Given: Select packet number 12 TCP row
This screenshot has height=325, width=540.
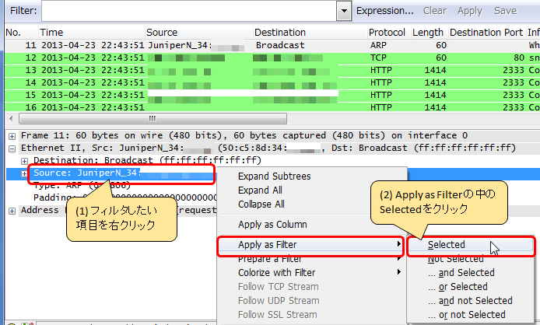Looking at the screenshot, I should tap(233, 58).
